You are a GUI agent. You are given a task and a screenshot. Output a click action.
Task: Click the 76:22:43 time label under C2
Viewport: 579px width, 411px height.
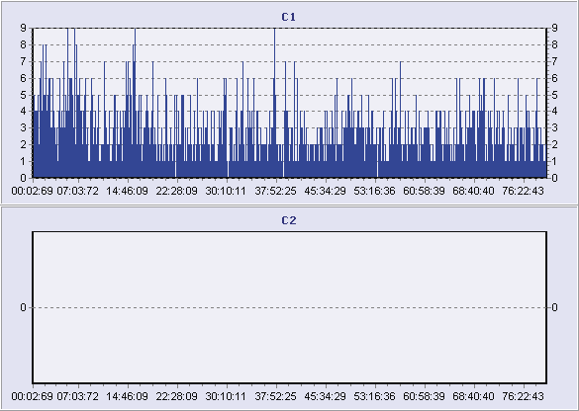(523, 396)
